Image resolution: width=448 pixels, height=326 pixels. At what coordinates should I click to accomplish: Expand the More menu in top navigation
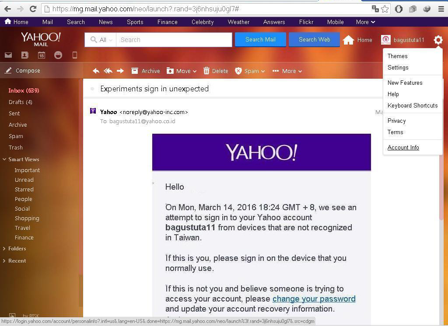pyautogui.click(x=365, y=22)
